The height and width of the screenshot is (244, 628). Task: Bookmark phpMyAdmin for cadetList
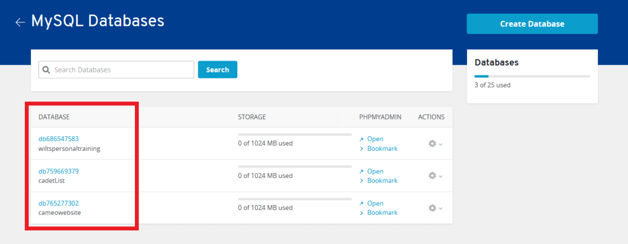(382, 180)
